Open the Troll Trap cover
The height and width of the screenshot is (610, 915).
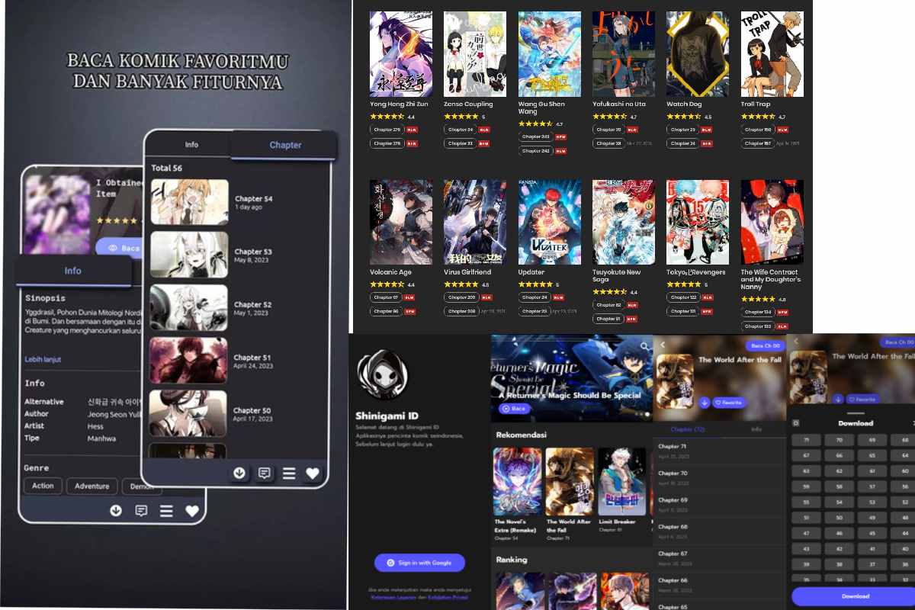tap(772, 54)
